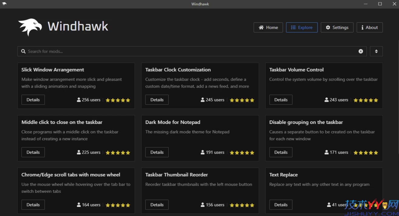Click inside the search for mods field

click(x=121, y=51)
